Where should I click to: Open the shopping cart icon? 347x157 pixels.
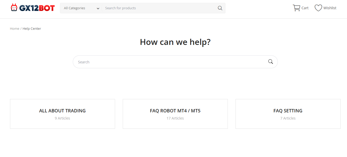296,8
